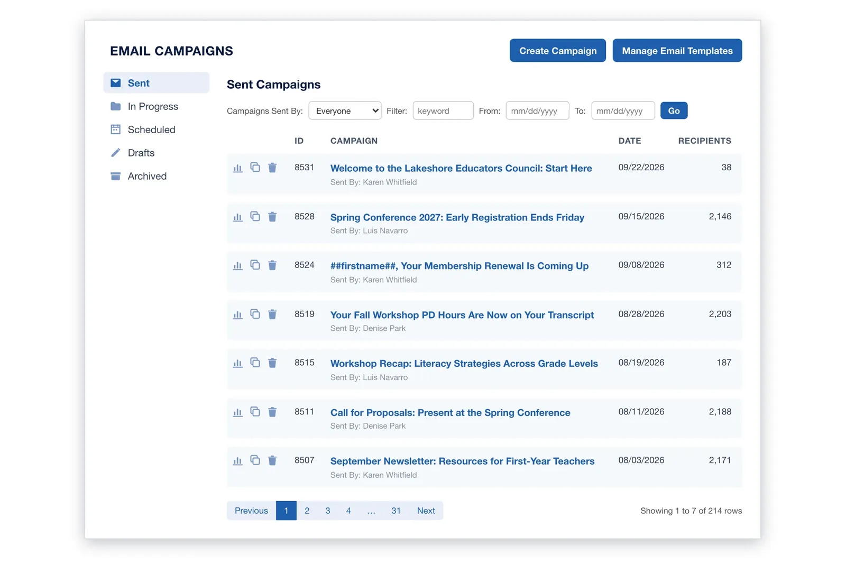Open Welcome to Lakeshore Educators Council campaign
Viewport: 846px width, 564px height.
461,168
